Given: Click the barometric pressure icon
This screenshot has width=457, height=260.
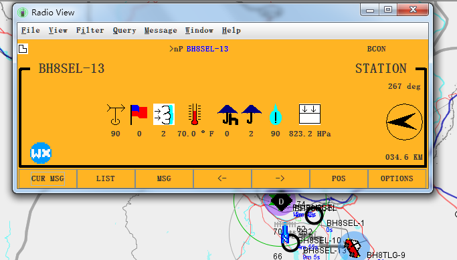Looking at the screenshot, I should coord(310,114).
